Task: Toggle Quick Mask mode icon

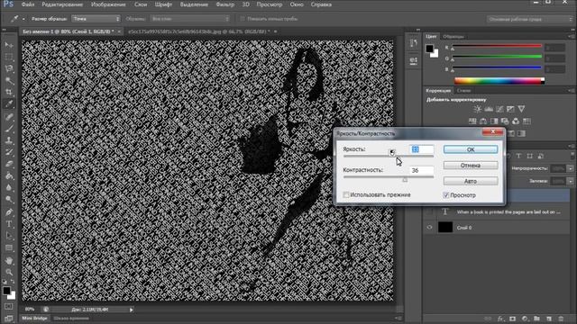Action: [x=9, y=306]
